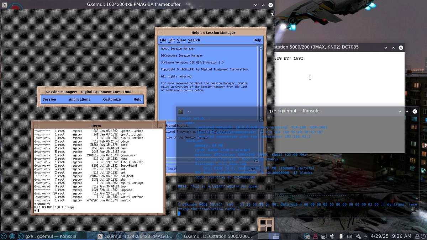Click 'Software Version: DEC OSF/1 Version 1.0' line
The height and width of the screenshot is (240, 427).
coord(192,63)
